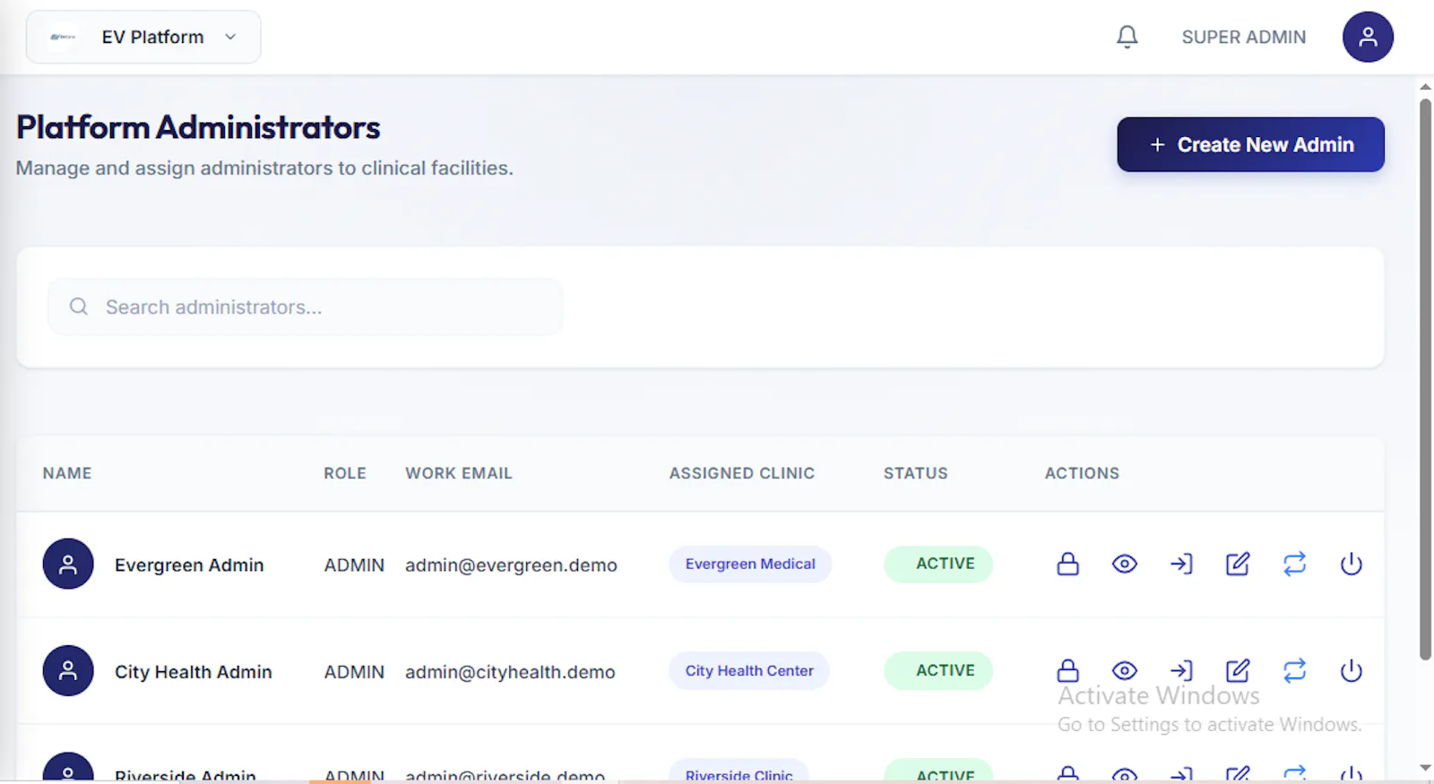Click ACTIVE status badge for Evergreen Admin

pyautogui.click(x=938, y=564)
